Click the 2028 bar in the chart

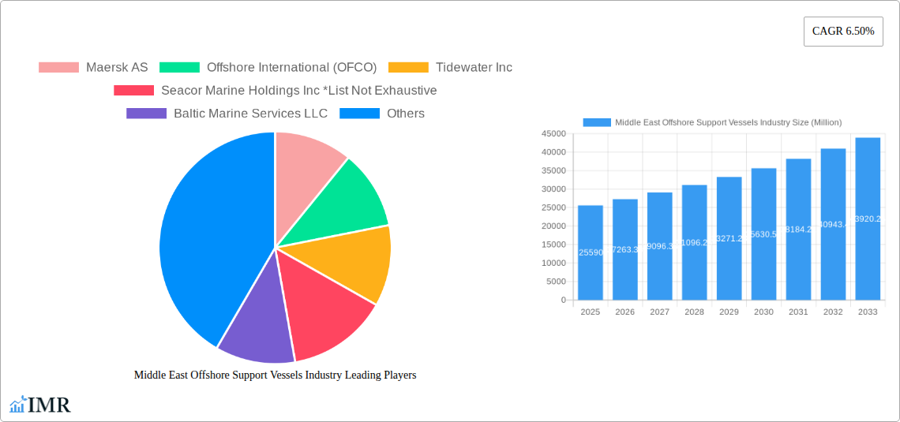coord(695,242)
